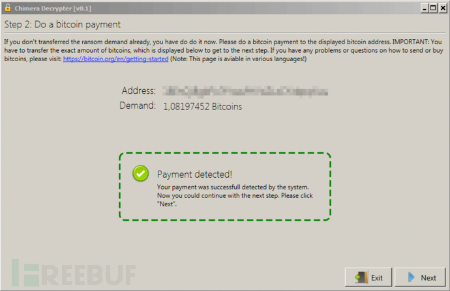The image size is (450, 291).
Task: Click the exit door icon
Action: coord(361,277)
